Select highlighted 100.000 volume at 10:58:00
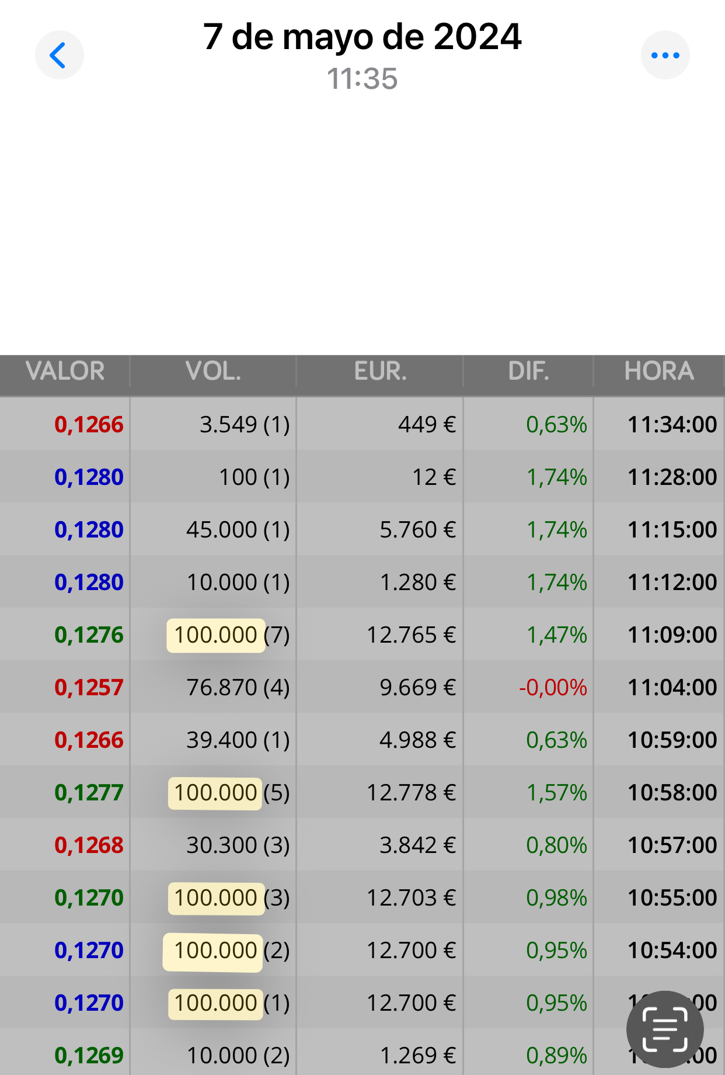Image resolution: width=725 pixels, height=1075 pixels. point(215,793)
